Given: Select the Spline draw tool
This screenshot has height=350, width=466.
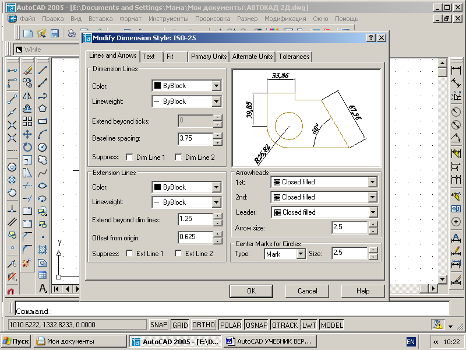Looking at the screenshot, I should [x=43, y=173].
